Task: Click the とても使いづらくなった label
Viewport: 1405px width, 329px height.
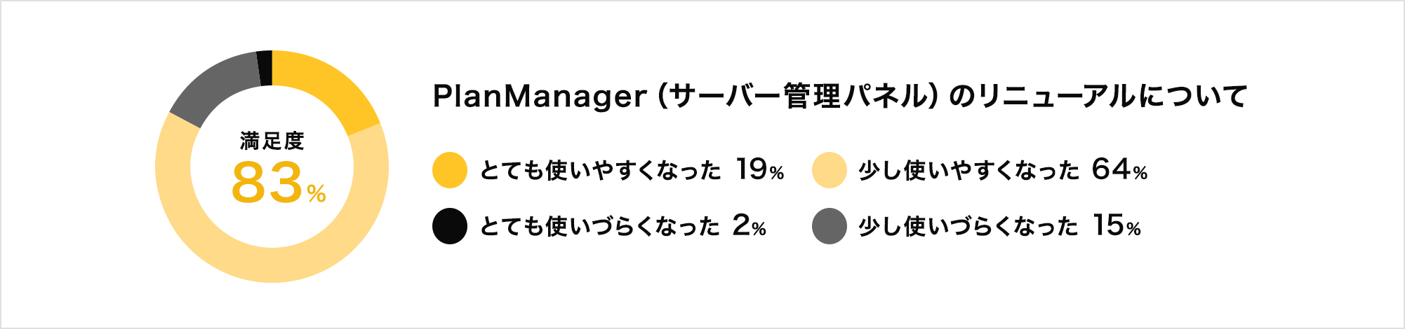Action: point(600,226)
